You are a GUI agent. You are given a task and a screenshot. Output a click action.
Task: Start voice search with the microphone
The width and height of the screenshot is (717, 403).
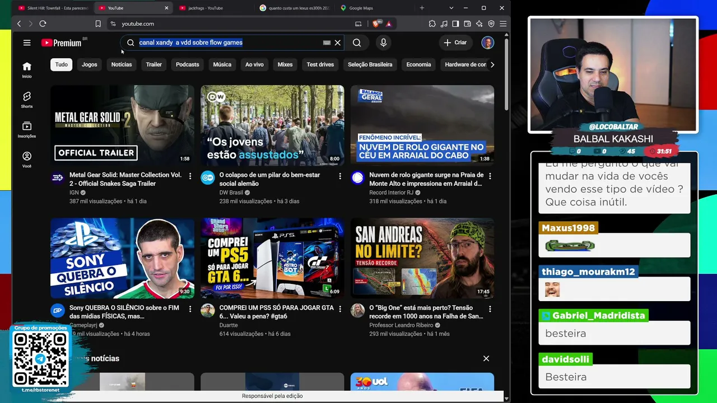(x=383, y=43)
